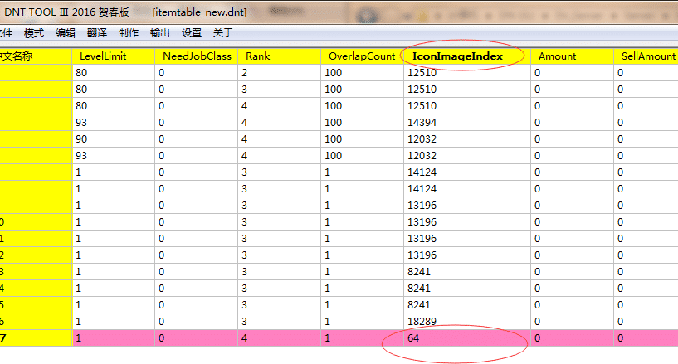Open the 设置 menu
Screen dimensions: 678x364
coord(192,33)
